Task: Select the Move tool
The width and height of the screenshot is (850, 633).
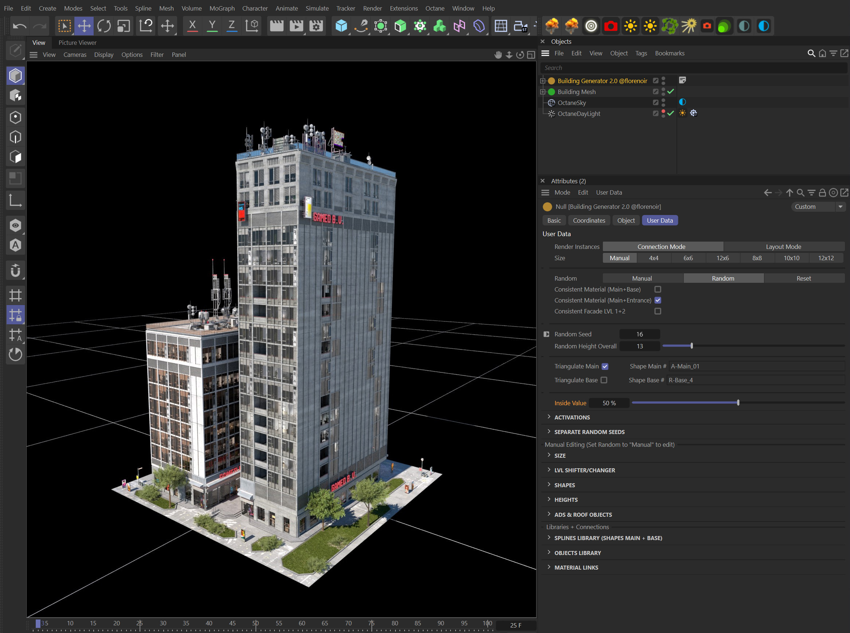Action: [x=84, y=26]
